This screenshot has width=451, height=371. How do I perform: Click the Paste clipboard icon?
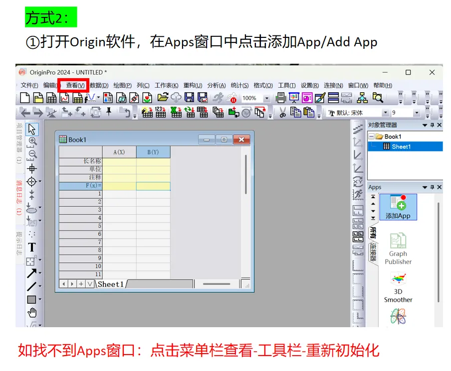pyautogui.click(x=309, y=112)
